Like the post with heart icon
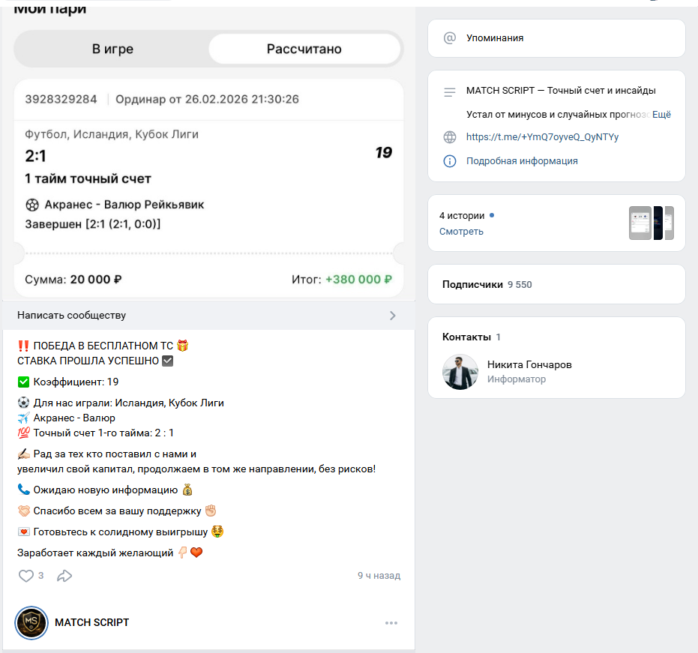The image size is (698, 653). pos(26,576)
